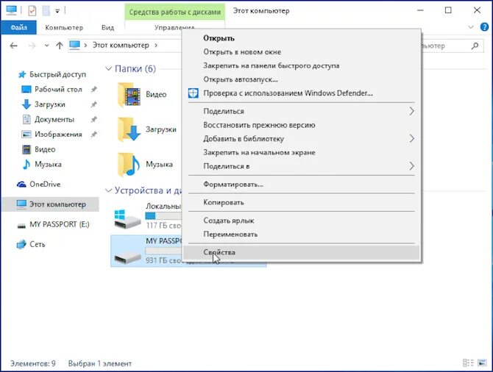Switch to large icons view in status bar
The image size is (493, 372).
click(x=482, y=363)
